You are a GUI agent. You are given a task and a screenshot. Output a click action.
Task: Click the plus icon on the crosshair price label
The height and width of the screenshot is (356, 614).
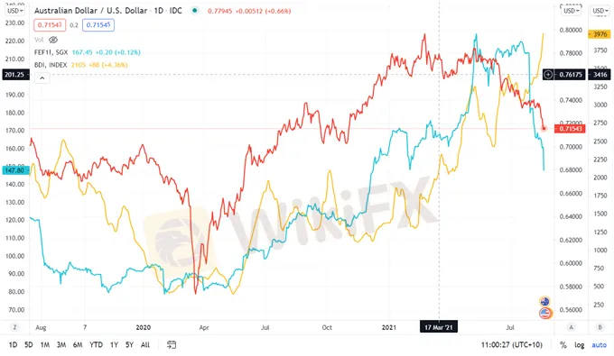tap(548, 74)
